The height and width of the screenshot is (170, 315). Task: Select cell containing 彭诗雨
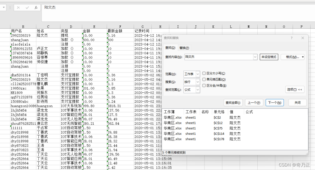point(48,101)
